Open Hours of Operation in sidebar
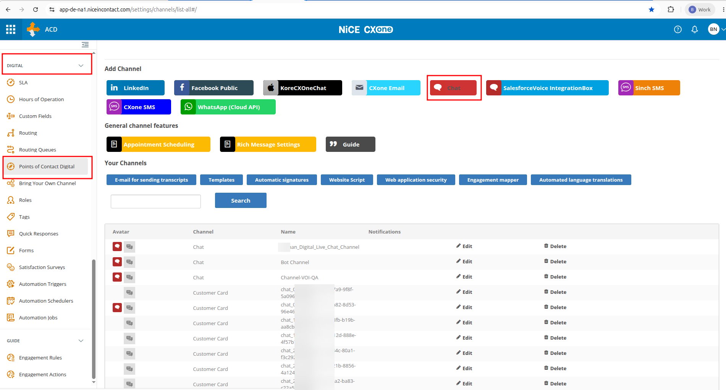The height and width of the screenshot is (390, 726). [x=41, y=99]
